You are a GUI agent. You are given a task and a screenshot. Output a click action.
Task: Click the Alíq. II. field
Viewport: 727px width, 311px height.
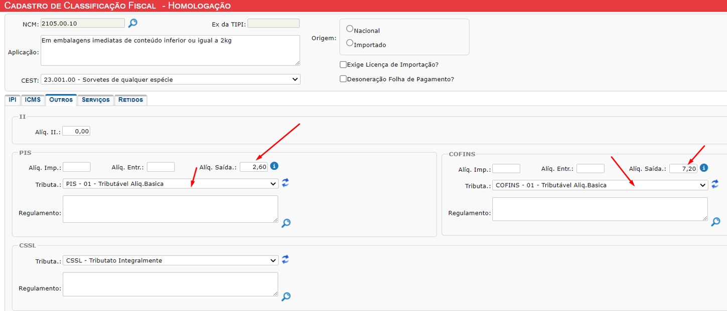tap(77, 131)
